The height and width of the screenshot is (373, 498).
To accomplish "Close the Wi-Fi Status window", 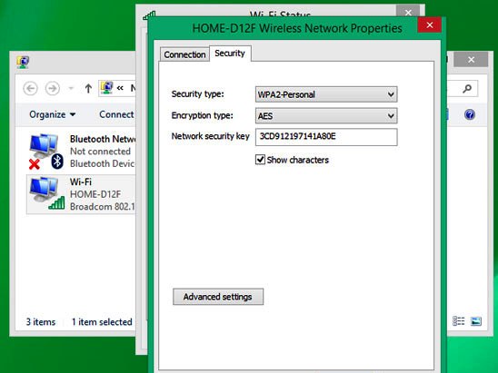I will [x=408, y=12].
